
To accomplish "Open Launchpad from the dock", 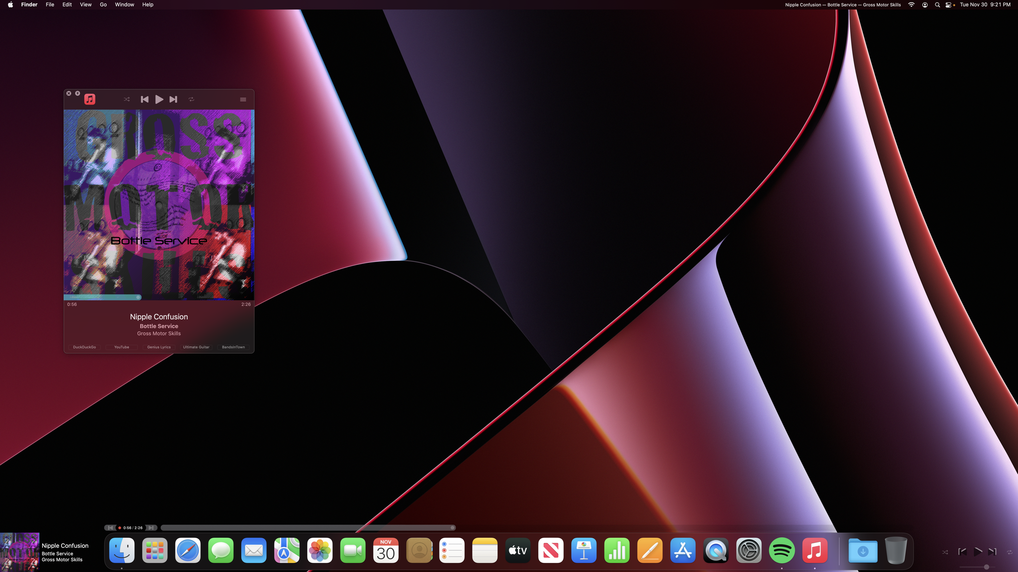I will [x=154, y=550].
